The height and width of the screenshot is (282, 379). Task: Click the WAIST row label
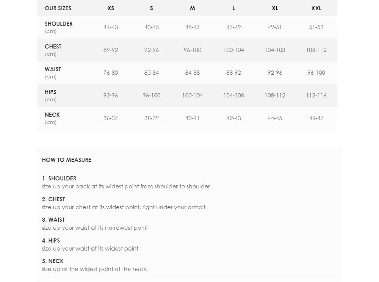coord(53,69)
